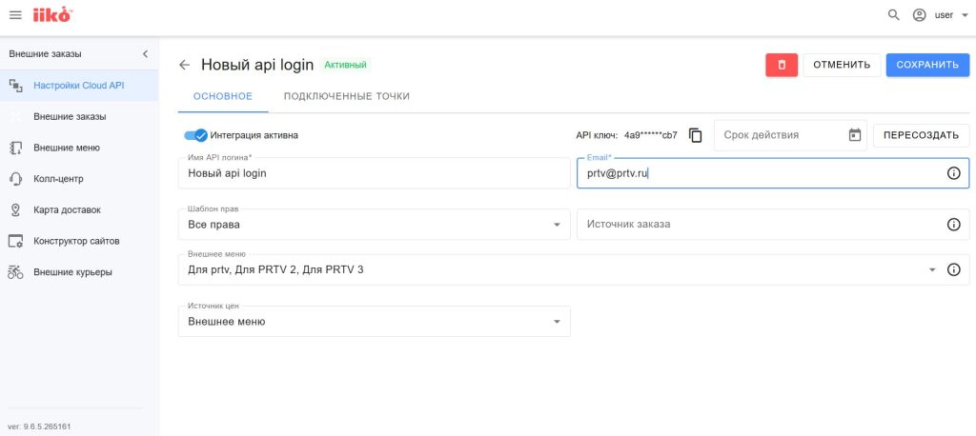Open the user account menu
This screenshot has width=976, height=436.
[x=940, y=15]
